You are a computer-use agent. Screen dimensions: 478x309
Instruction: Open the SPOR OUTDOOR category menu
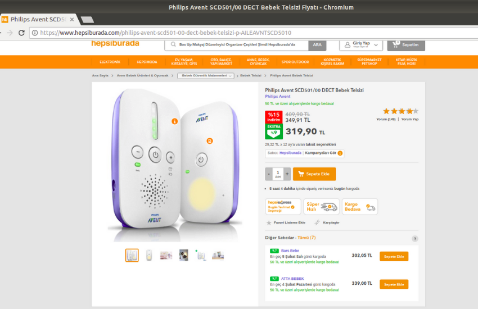coord(295,62)
